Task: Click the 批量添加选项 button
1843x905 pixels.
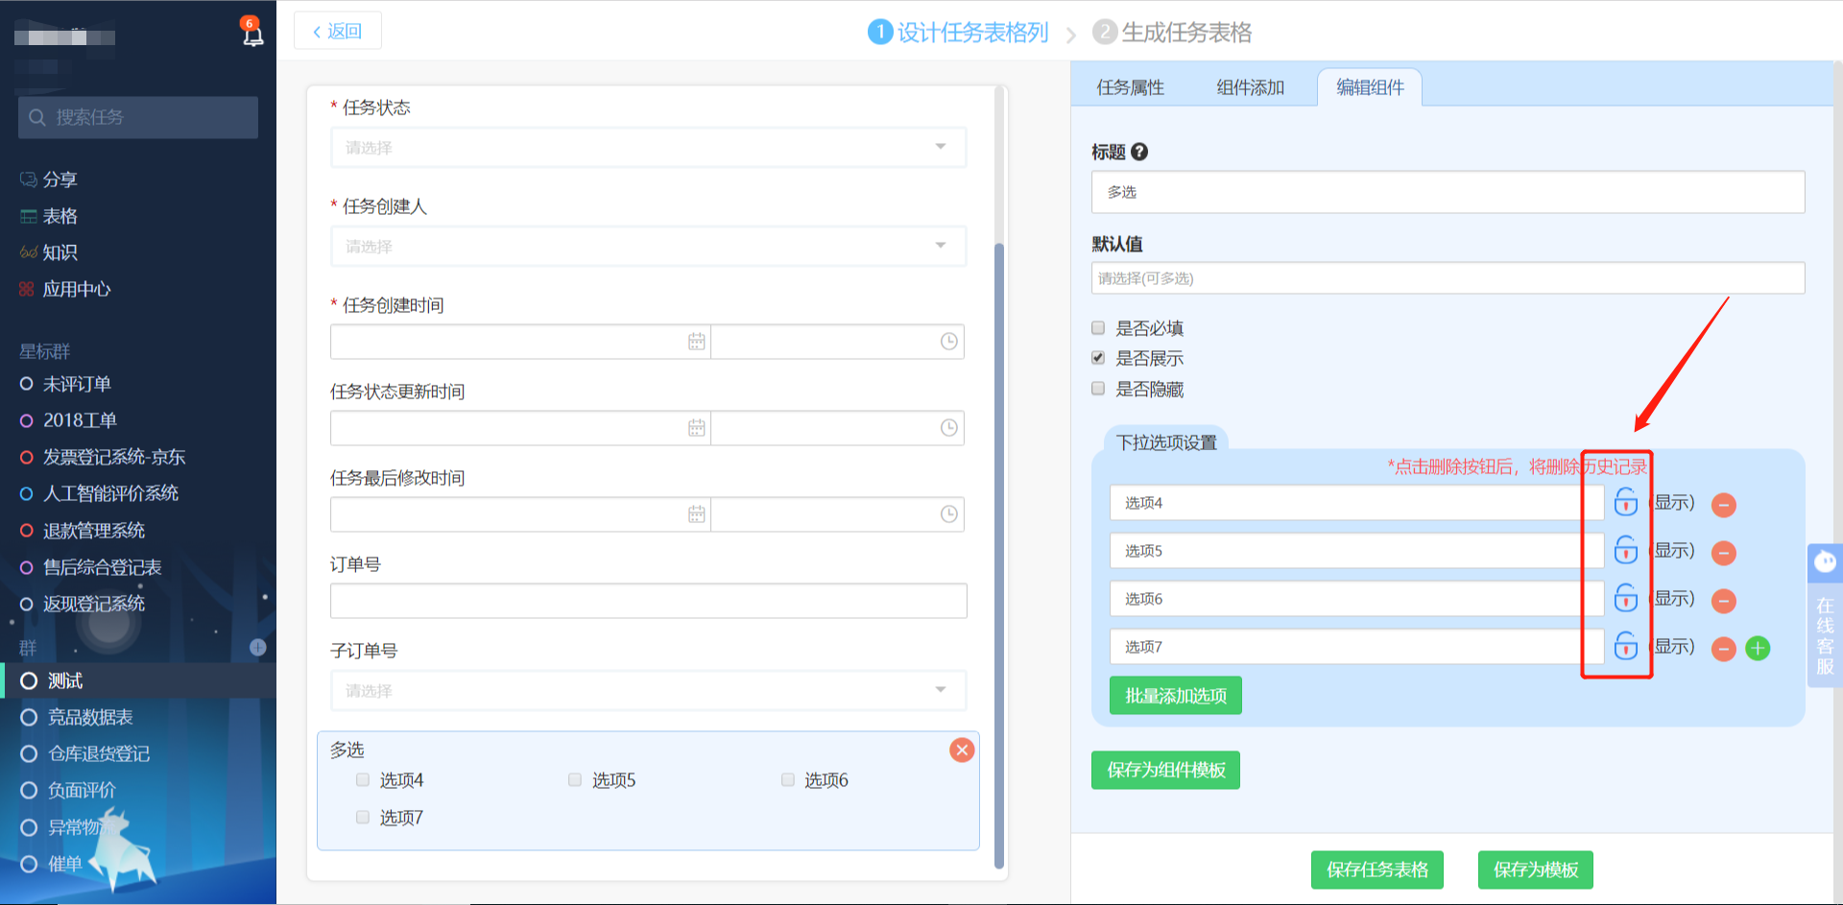Action: tap(1175, 696)
